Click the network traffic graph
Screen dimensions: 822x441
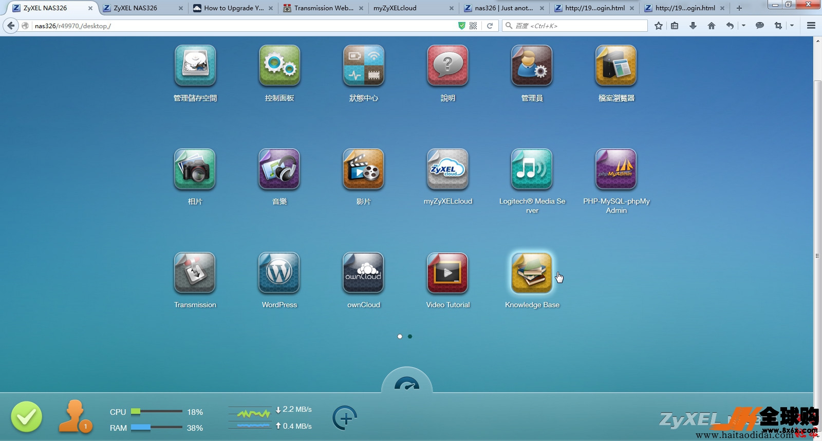[x=250, y=418]
